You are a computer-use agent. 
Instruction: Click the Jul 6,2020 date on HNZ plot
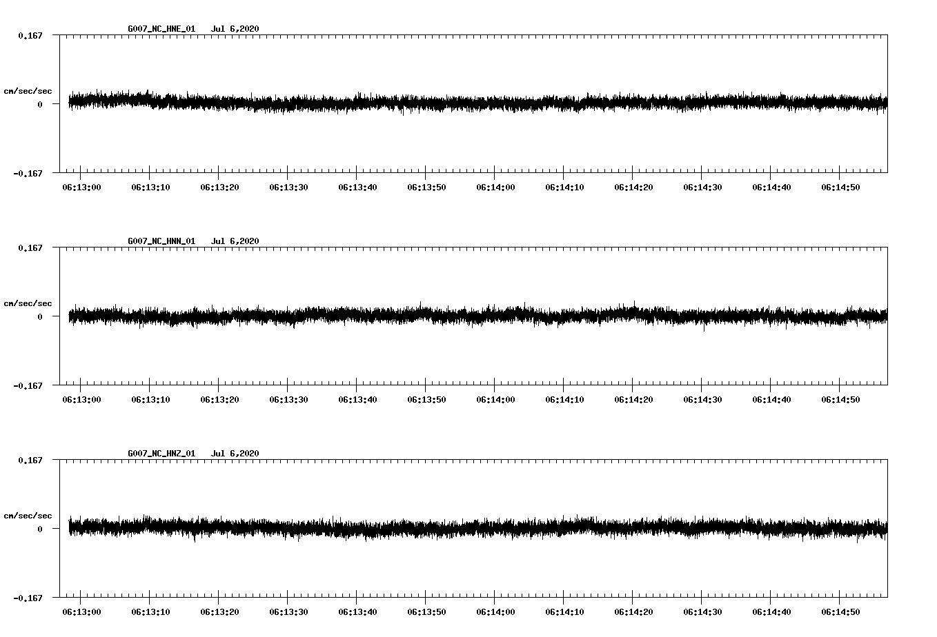235,454
